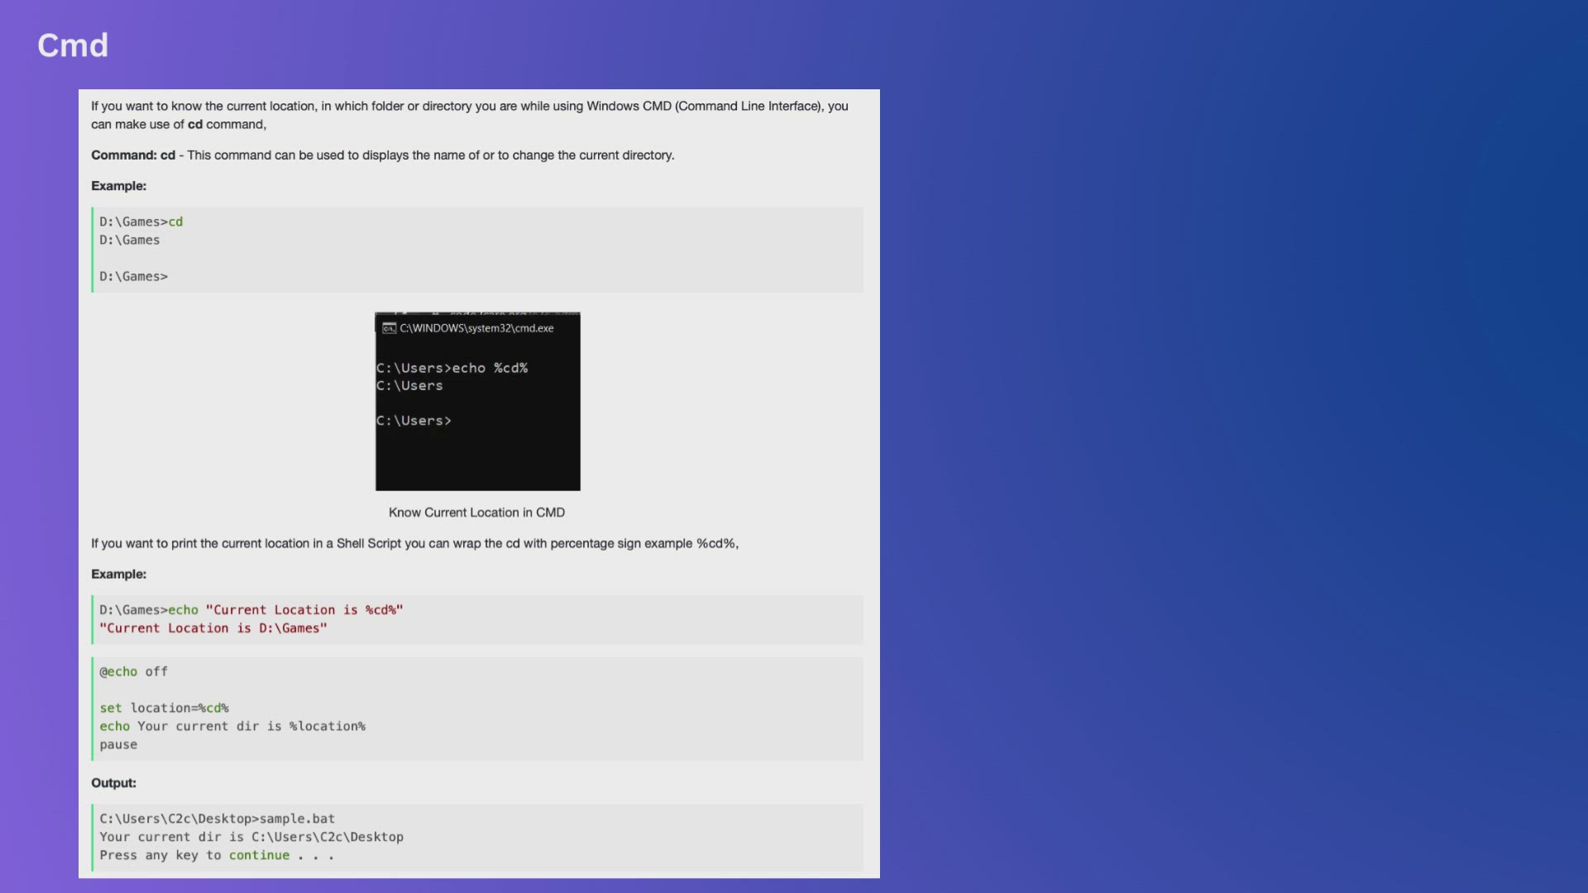1588x893 pixels.
Task: Click the green left border of first code block
Action: tap(91, 249)
